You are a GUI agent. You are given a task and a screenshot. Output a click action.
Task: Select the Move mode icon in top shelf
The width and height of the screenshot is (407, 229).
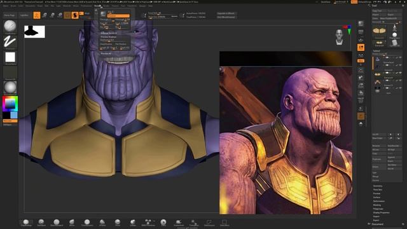click(45, 15)
